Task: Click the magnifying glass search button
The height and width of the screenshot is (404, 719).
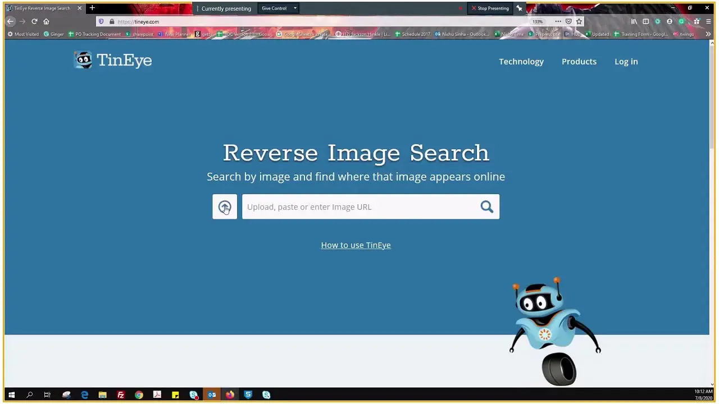Action: click(486, 207)
